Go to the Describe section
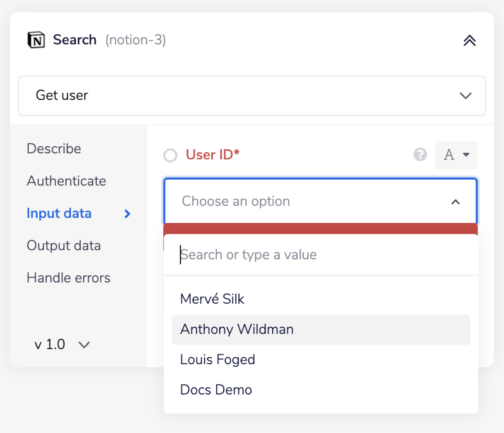 point(54,148)
